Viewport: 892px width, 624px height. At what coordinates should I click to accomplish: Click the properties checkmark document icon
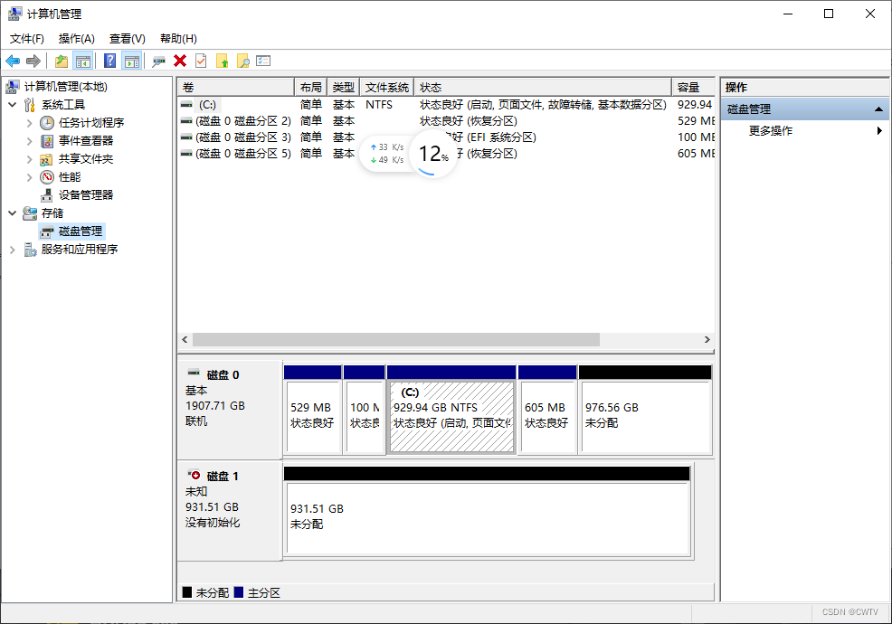(x=201, y=61)
